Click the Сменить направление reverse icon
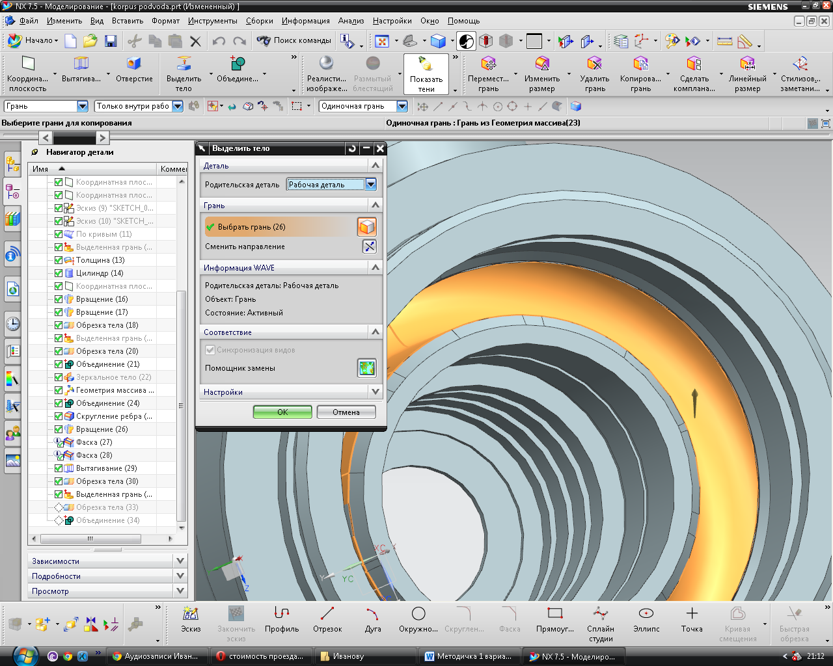The width and height of the screenshot is (833, 666). click(x=370, y=246)
